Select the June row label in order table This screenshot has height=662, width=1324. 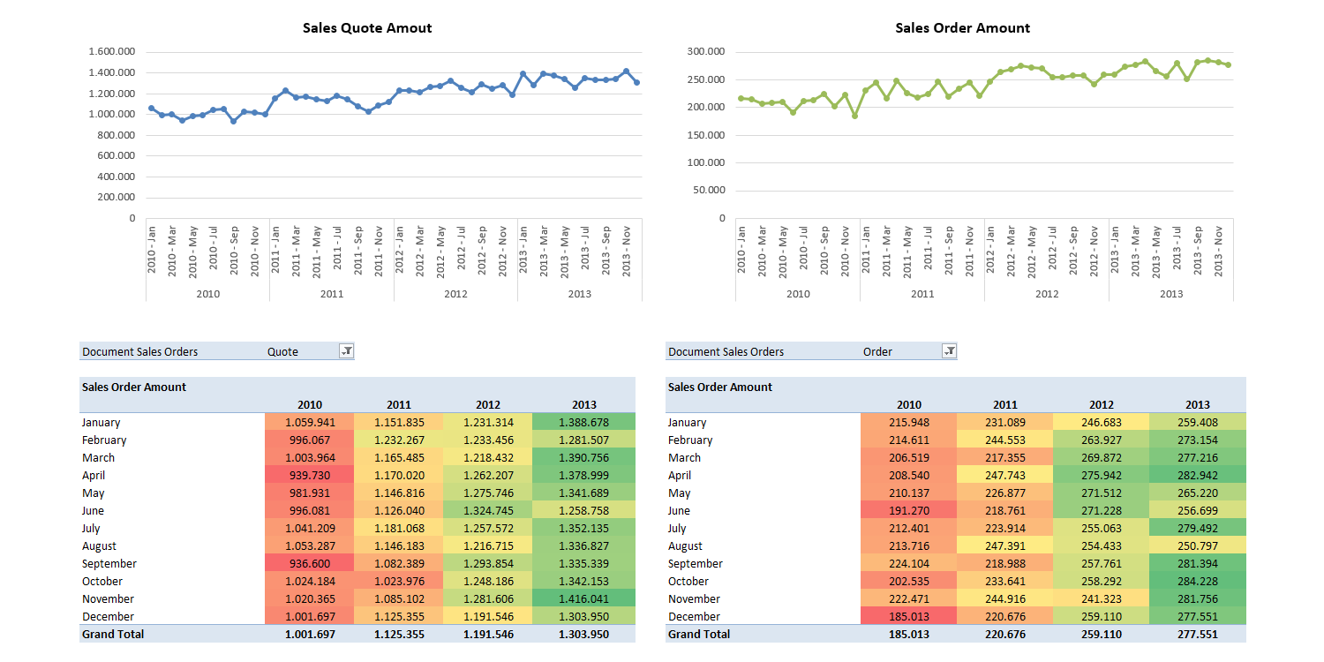click(x=681, y=510)
